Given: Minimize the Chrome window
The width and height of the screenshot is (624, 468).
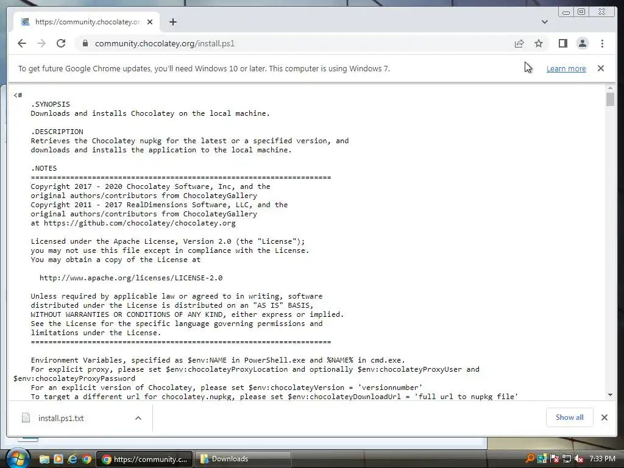Looking at the screenshot, I should pyautogui.click(x=566, y=12).
